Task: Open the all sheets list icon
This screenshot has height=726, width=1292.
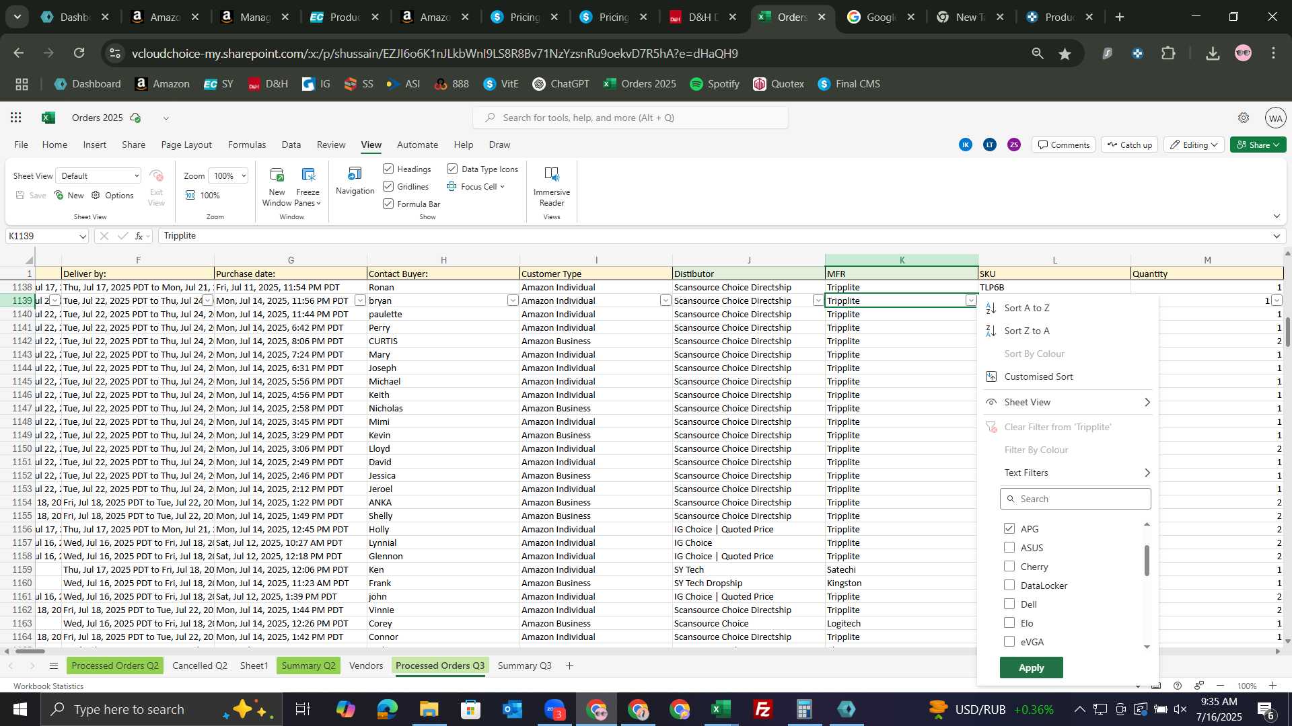Action: point(54,665)
